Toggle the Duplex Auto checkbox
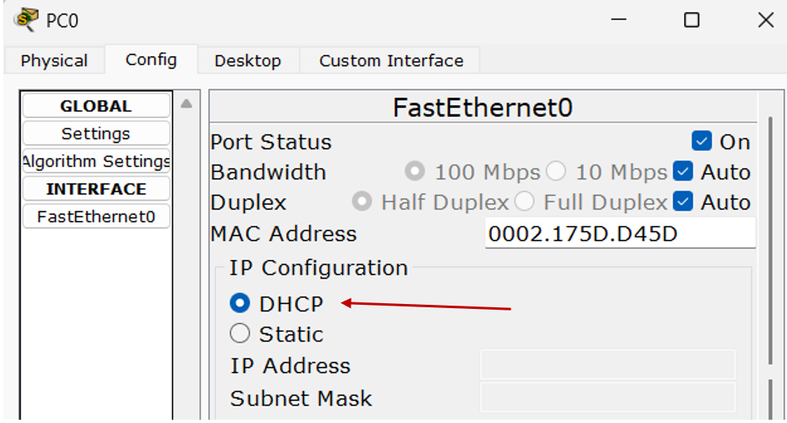The height and width of the screenshot is (423, 787). point(683,202)
